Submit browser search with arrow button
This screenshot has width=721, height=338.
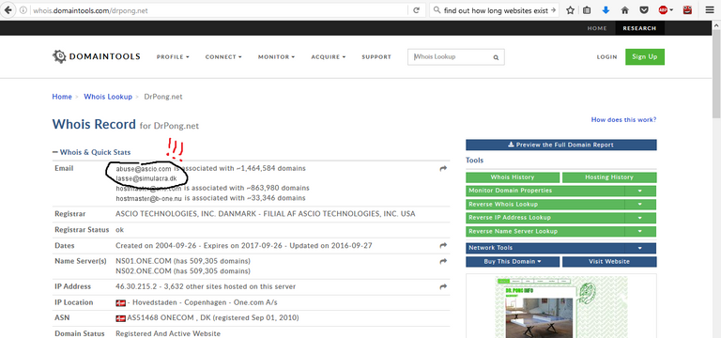coord(553,10)
